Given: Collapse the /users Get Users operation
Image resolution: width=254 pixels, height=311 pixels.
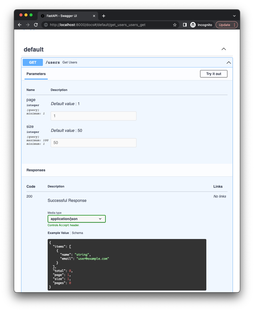Looking at the screenshot, I should pos(229,62).
